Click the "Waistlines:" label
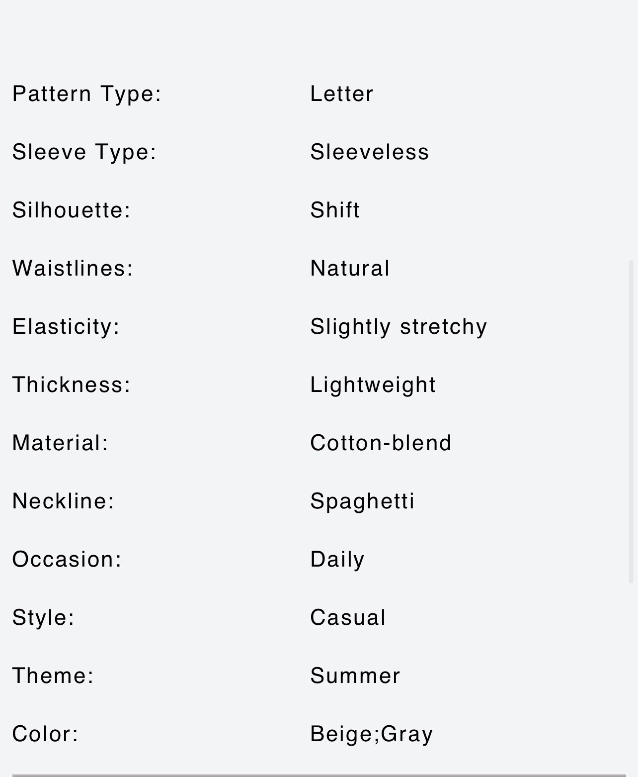 click(73, 269)
